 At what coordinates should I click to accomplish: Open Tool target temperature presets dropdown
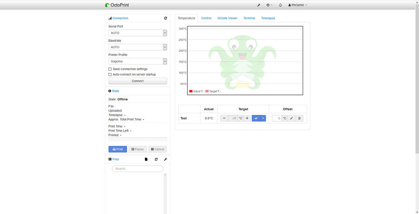click(263, 118)
